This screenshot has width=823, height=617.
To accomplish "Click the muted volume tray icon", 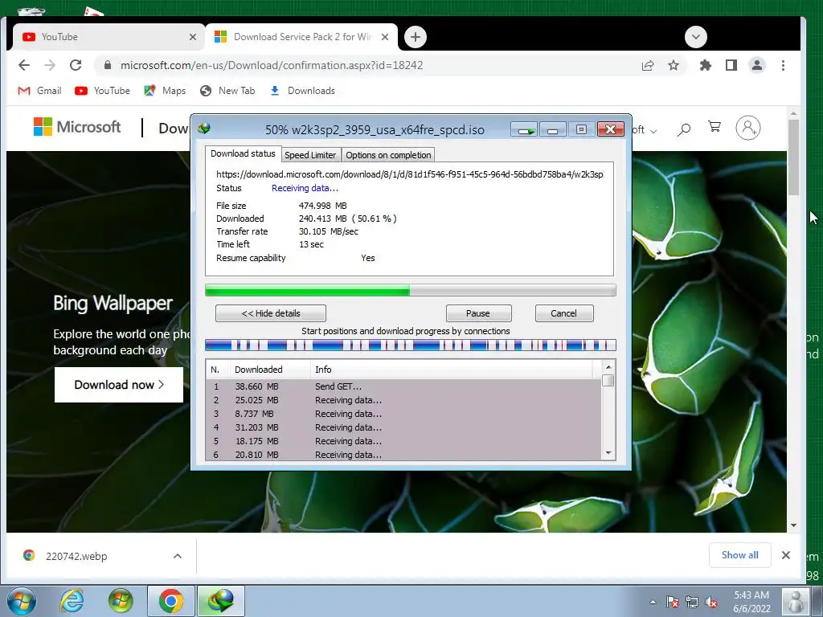I will coord(711,603).
